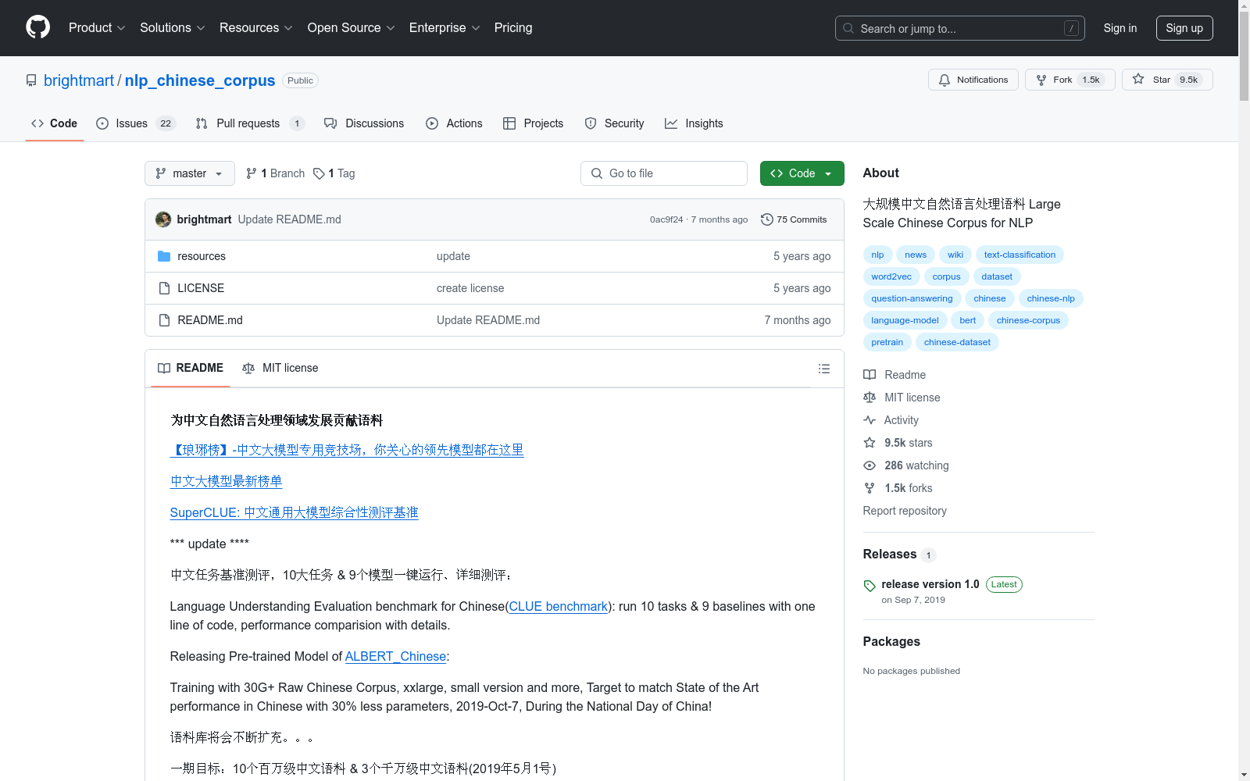Screen dimensions: 1250x781
Task: View the 75 Commits history
Action: pos(794,219)
